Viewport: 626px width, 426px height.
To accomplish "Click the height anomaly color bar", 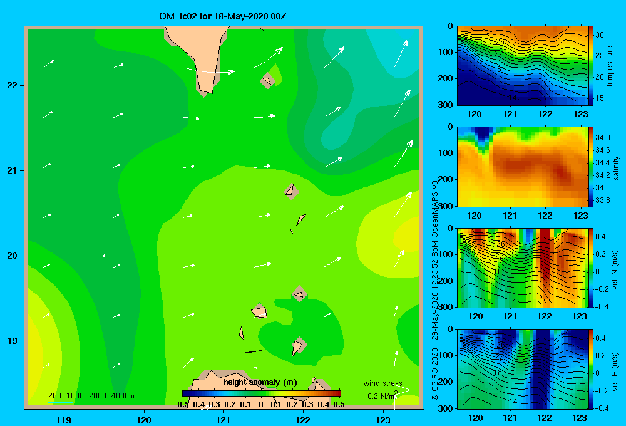I will [x=262, y=393].
